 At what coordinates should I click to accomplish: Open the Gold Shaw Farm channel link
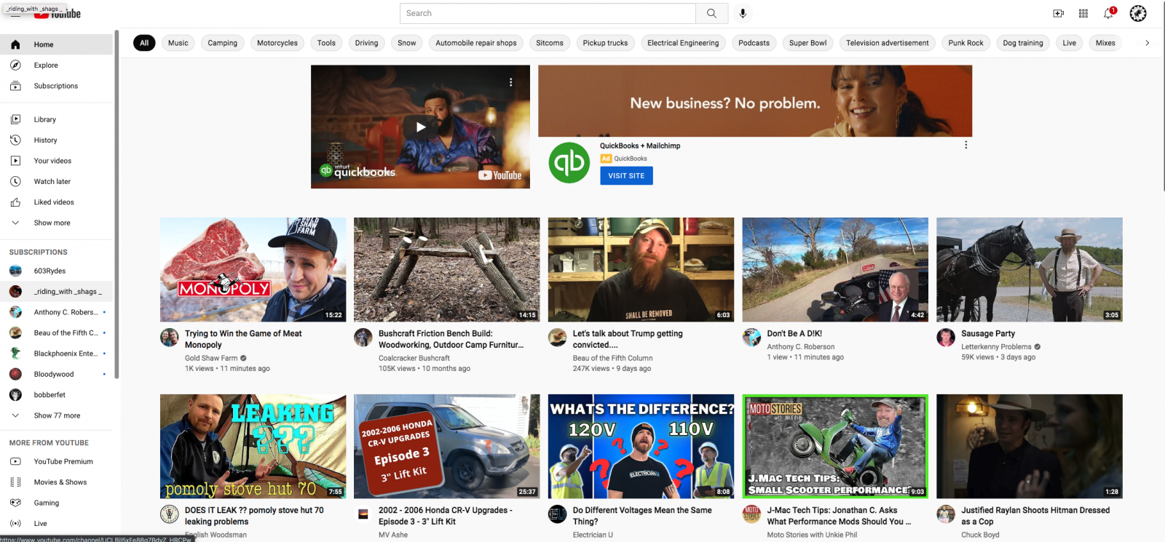point(211,358)
